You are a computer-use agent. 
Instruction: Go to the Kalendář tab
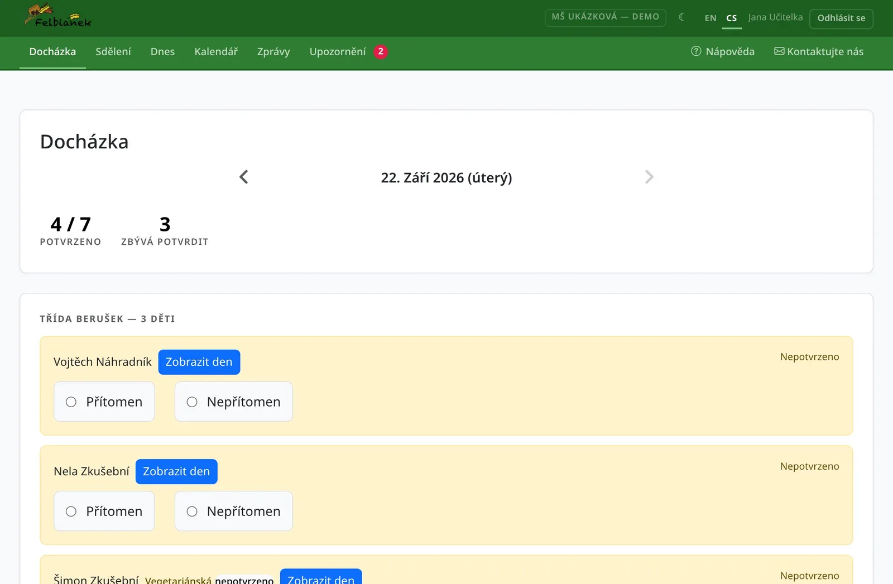(x=216, y=52)
